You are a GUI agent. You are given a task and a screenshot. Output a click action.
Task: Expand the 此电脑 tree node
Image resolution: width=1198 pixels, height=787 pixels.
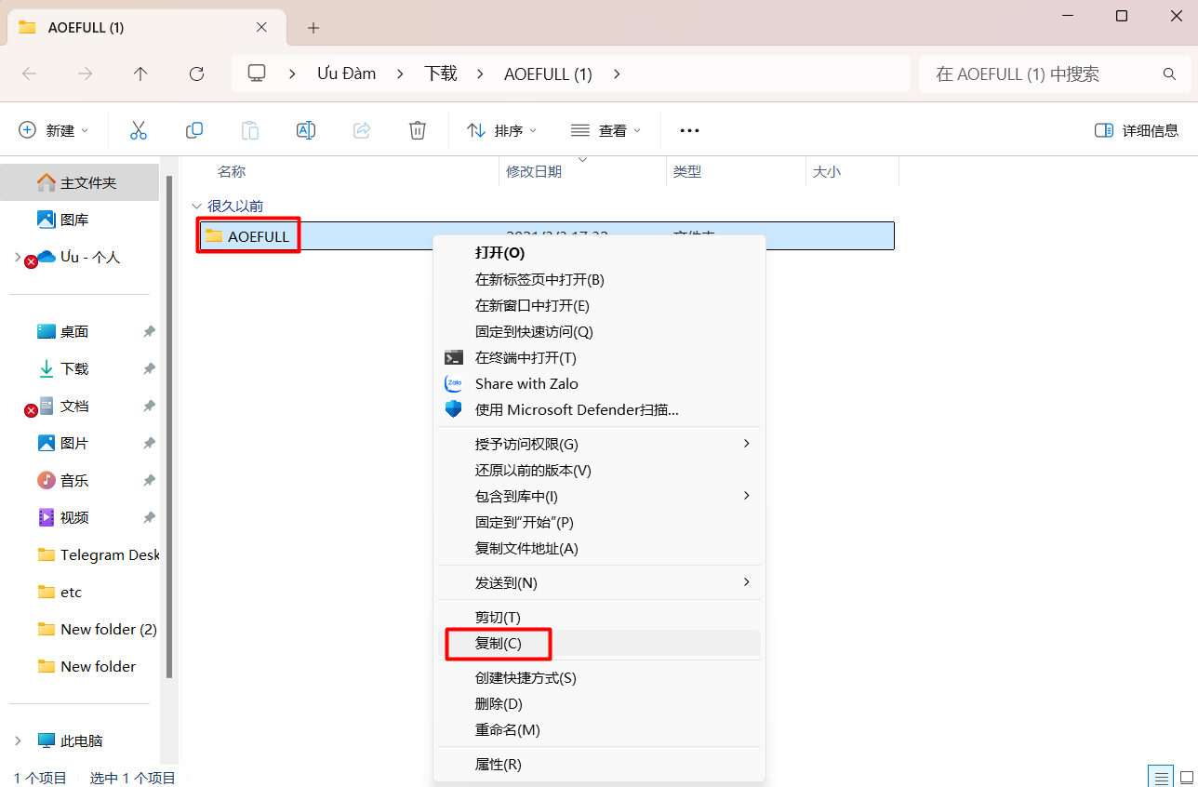(18, 741)
